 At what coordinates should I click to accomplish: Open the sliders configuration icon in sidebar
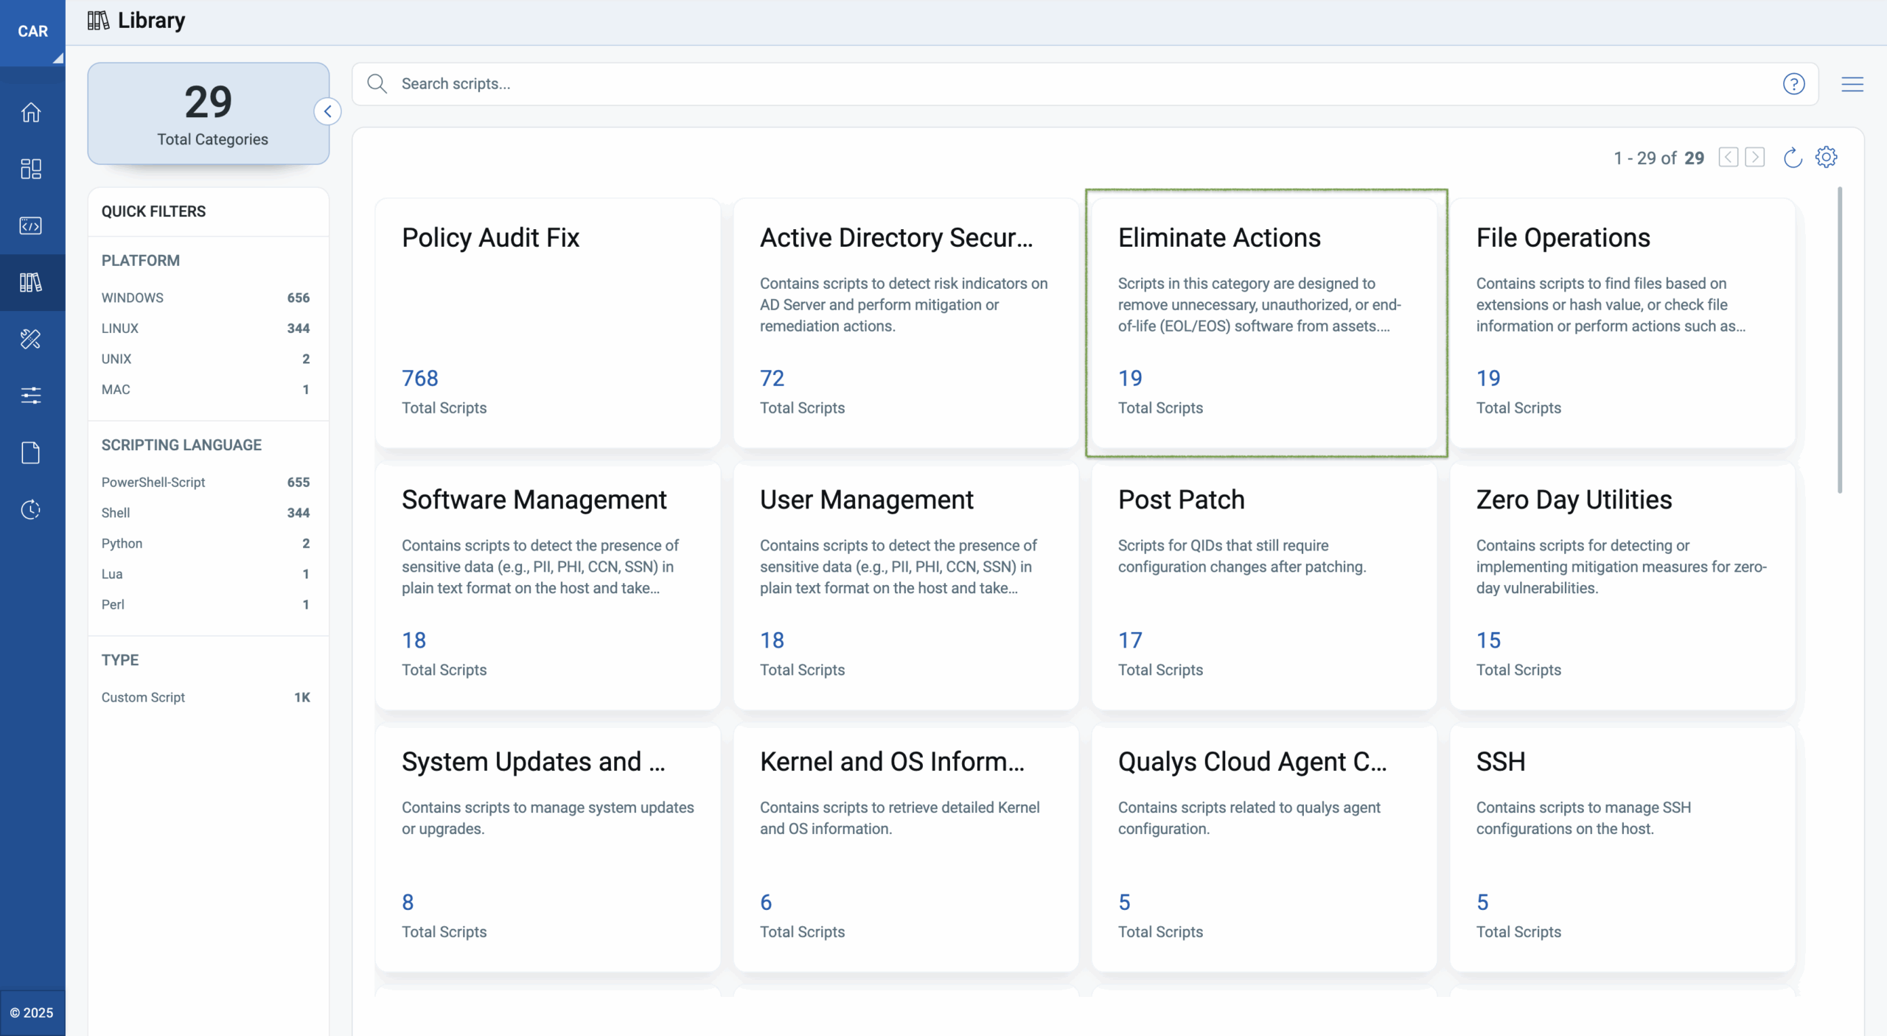(x=31, y=396)
